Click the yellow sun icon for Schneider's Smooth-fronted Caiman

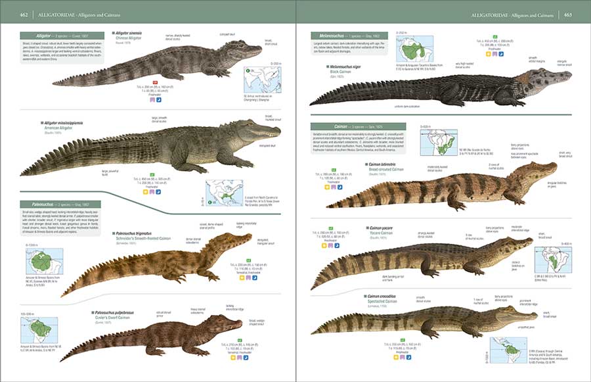click(242, 278)
